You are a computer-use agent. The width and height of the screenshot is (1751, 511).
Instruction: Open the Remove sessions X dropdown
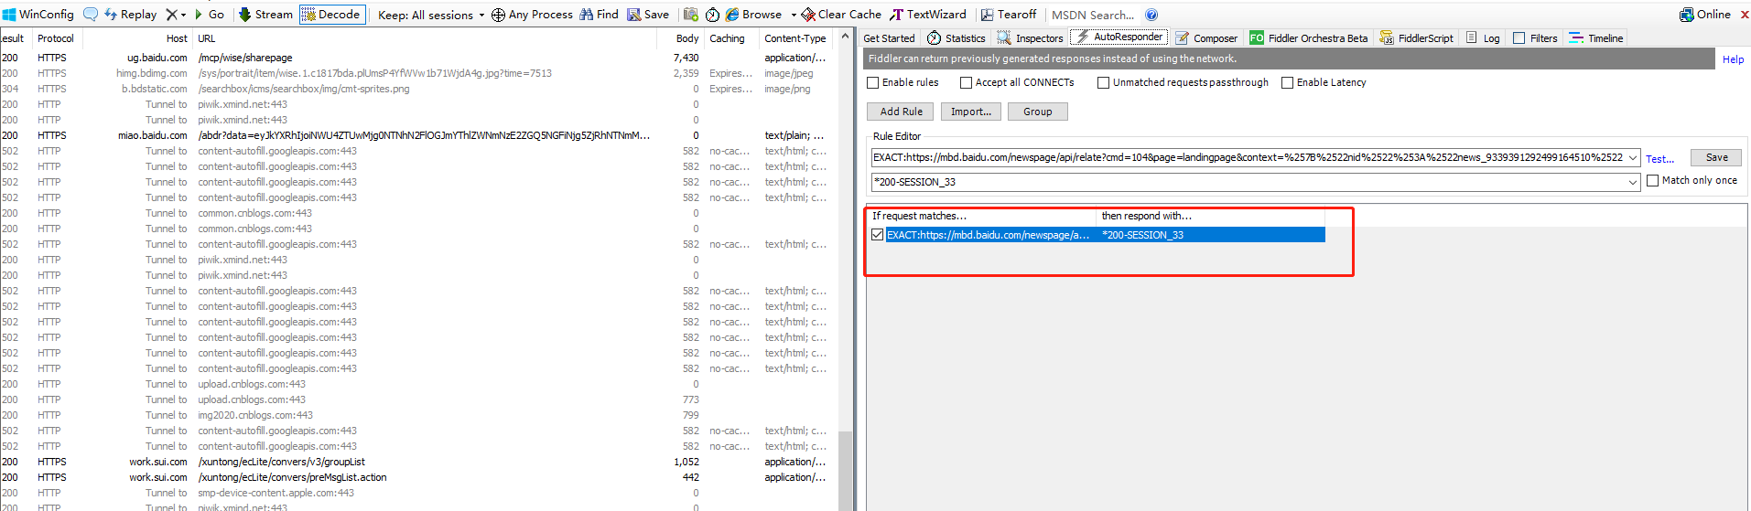[175, 15]
